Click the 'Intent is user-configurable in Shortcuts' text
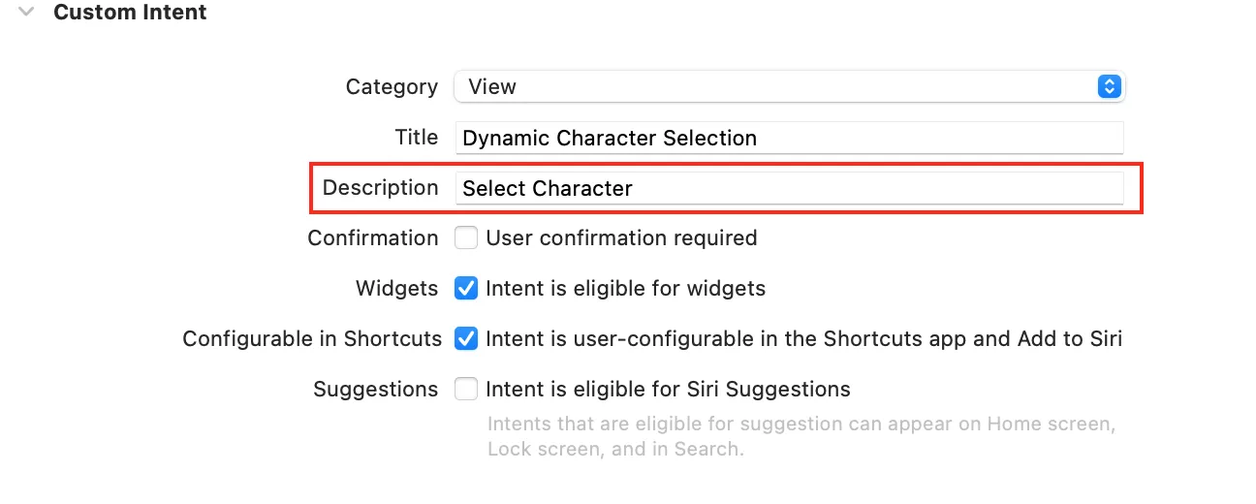This screenshot has height=504, width=1256. pyautogui.click(x=803, y=338)
